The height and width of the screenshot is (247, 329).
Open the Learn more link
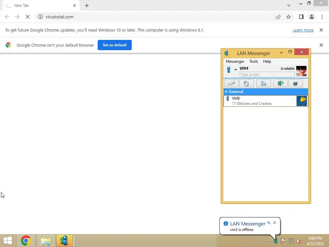click(x=303, y=30)
